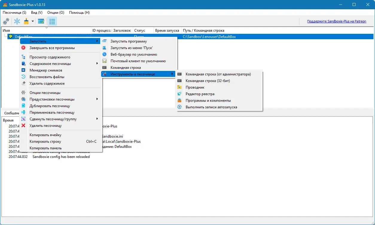
Task: Open the 'Вид (V)' menu
Action: (36, 13)
